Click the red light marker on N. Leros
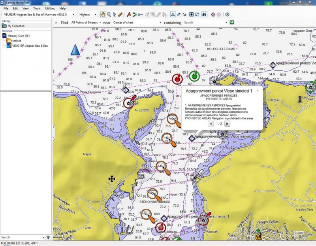The width and height of the screenshot is (316, 246). (x=129, y=102)
